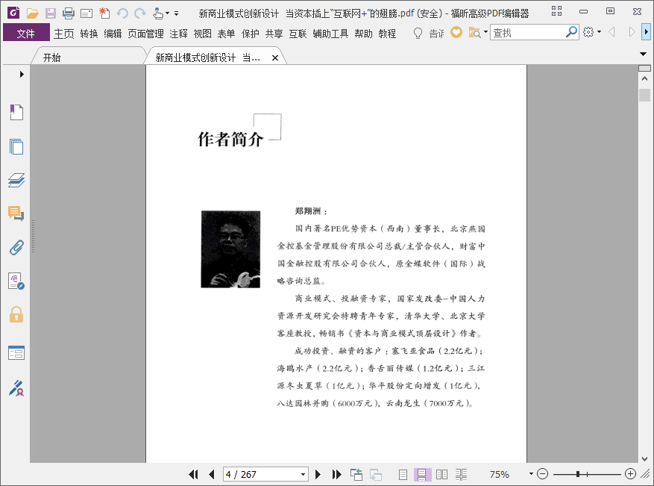Screen dimensions: 654x486
Task: Open zoom percentage dropdown arrow
Action: 531,474
